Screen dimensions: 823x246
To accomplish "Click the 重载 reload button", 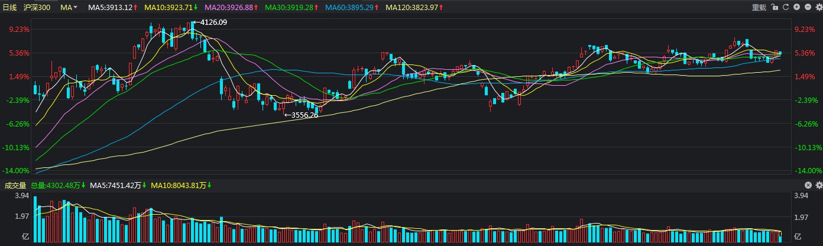I will click(x=759, y=7).
